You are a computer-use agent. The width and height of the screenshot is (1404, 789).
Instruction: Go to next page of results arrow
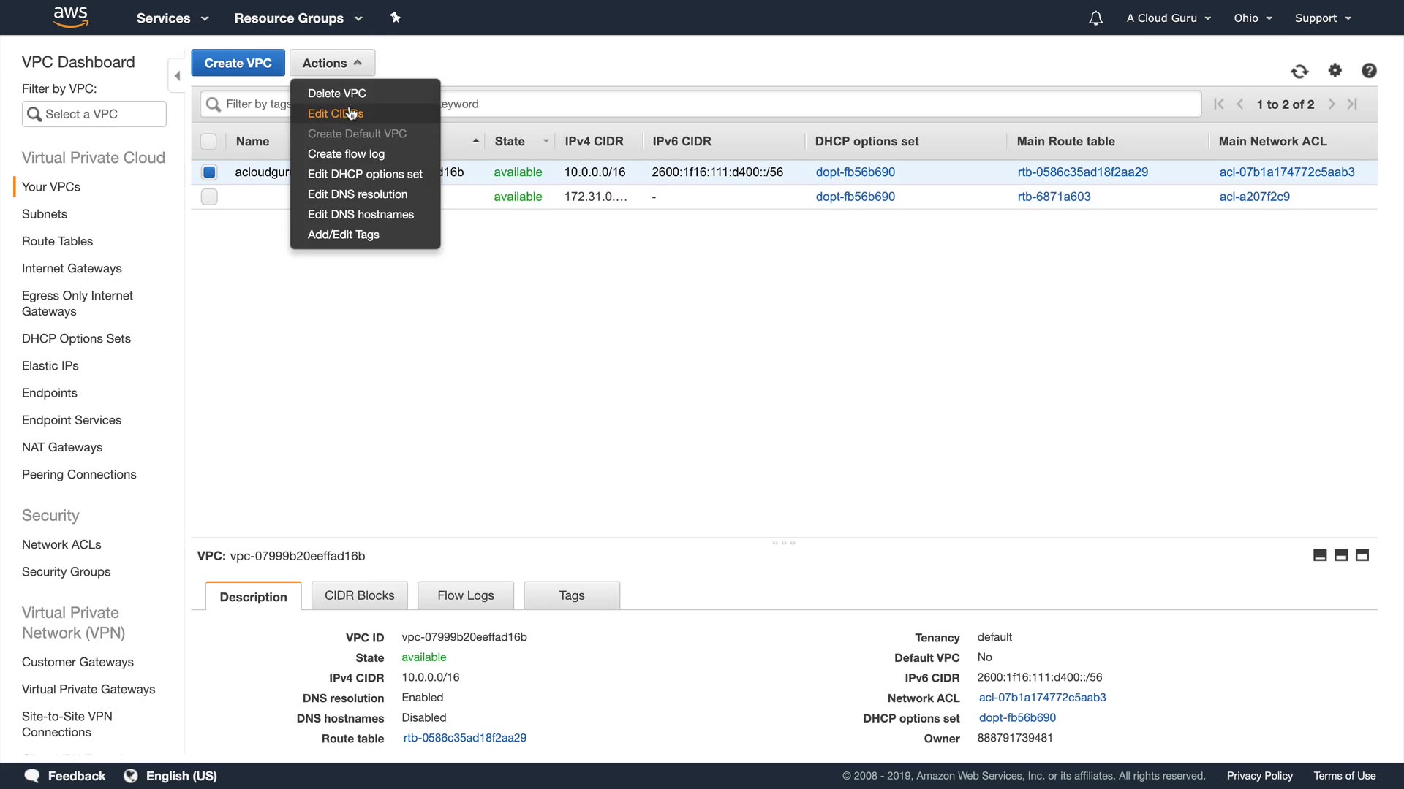coord(1332,104)
